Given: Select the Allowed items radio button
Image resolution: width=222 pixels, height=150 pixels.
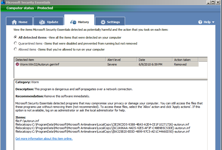Looking at the screenshot, I should pos(15,49).
